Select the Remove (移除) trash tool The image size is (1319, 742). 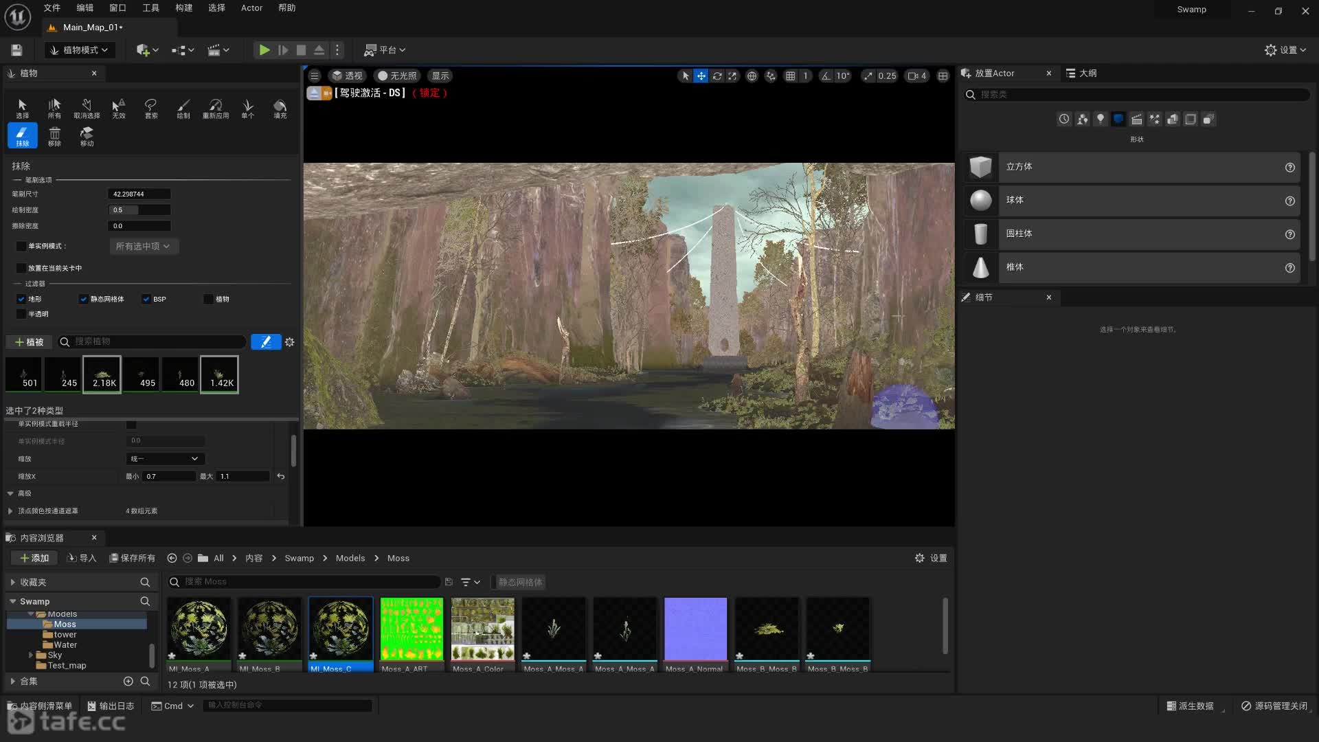(54, 136)
